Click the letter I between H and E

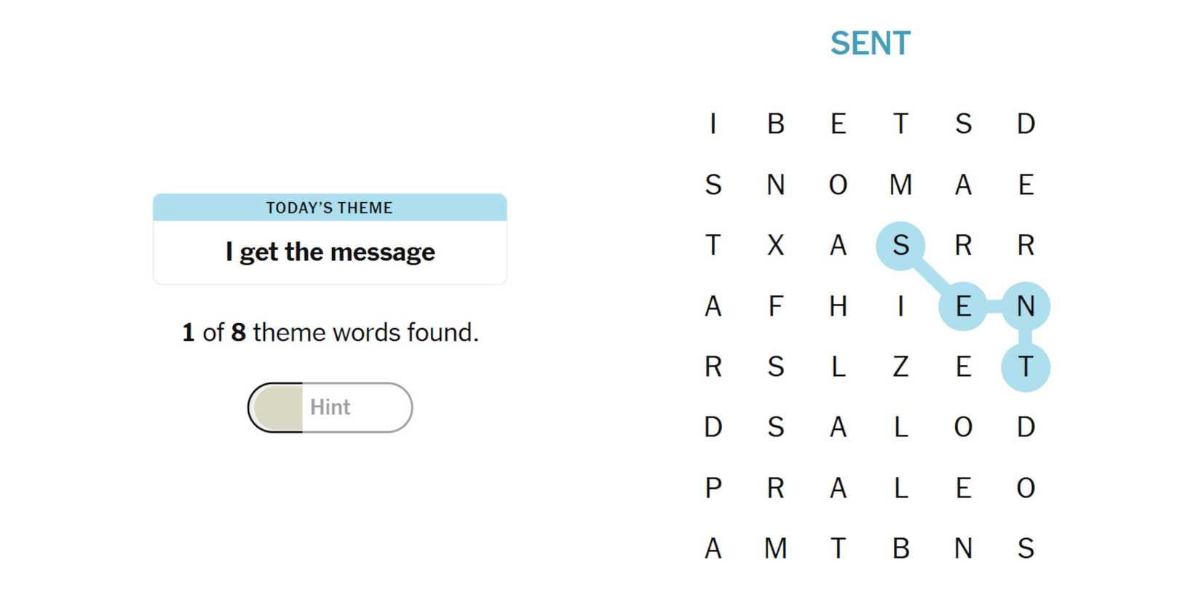(x=900, y=306)
